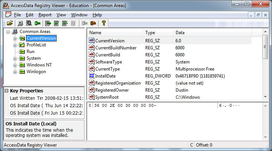Click scroll-up arrow of values list
The image size is (272, 151).
[265, 32]
